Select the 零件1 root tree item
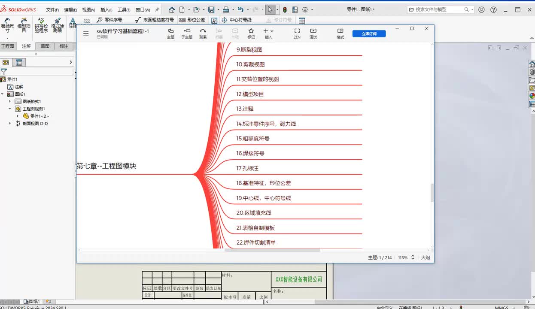Screen dimensions: 535x309 pos(9,79)
